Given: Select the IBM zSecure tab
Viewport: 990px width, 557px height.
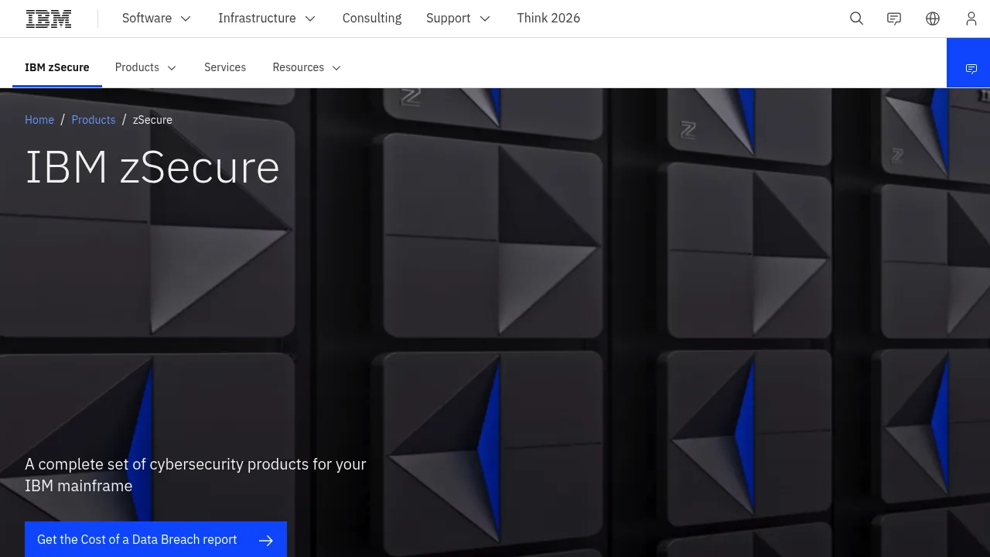Looking at the screenshot, I should [57, 67].
